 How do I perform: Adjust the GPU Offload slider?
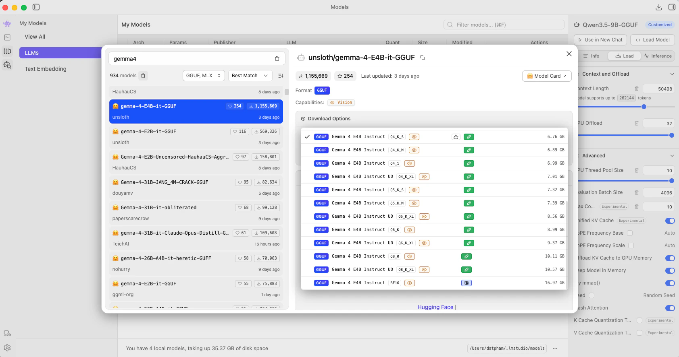pyautogui.click(x=672, y=135)
